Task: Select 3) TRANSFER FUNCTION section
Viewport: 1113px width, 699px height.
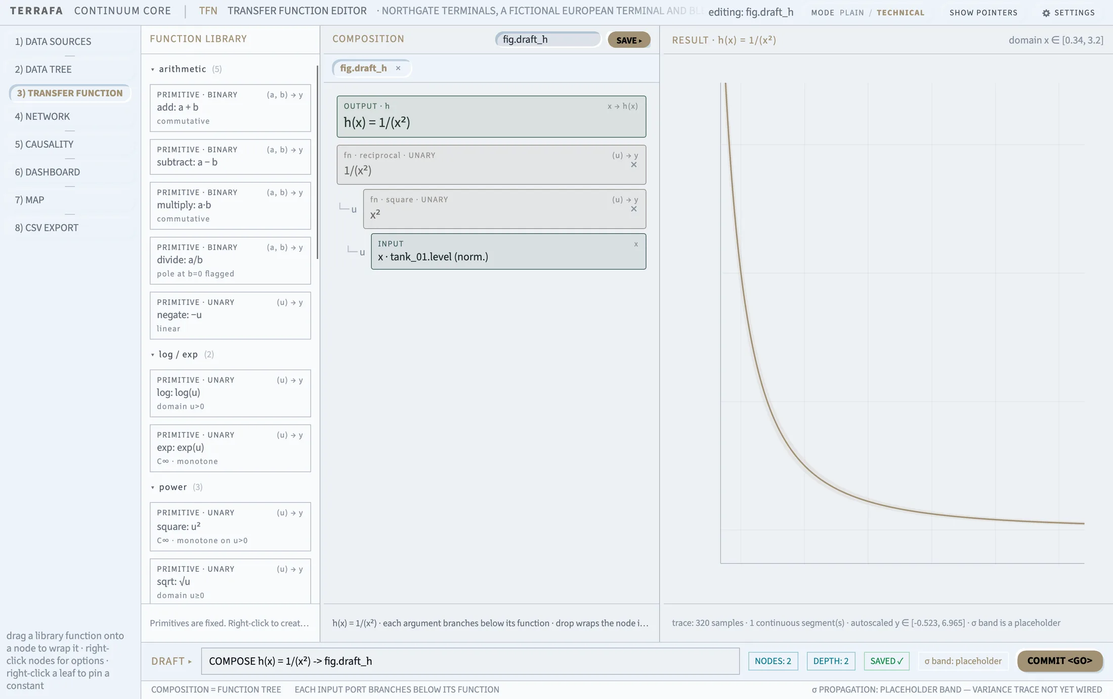Action: [70, 93]
